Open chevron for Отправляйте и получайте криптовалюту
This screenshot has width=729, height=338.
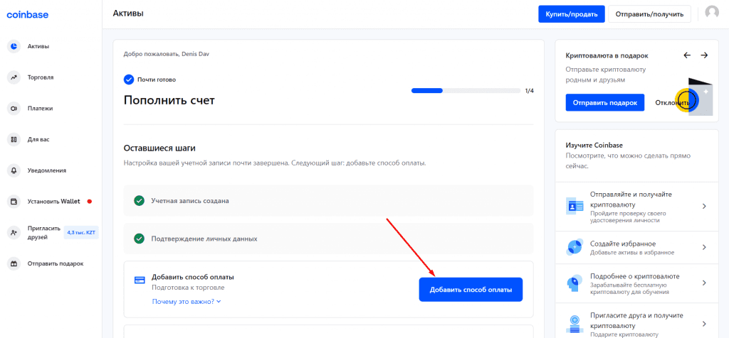tap(704, 206)
